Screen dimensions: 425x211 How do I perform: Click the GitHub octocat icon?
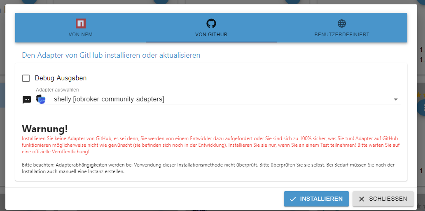tap(211, 23)
